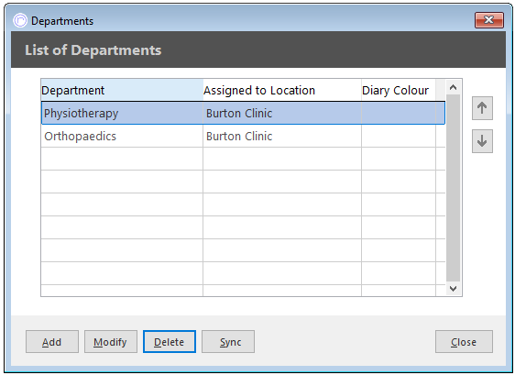
Task: Click Diary Colour cell for Physiotherapy
Action: [x=399, y=113]
